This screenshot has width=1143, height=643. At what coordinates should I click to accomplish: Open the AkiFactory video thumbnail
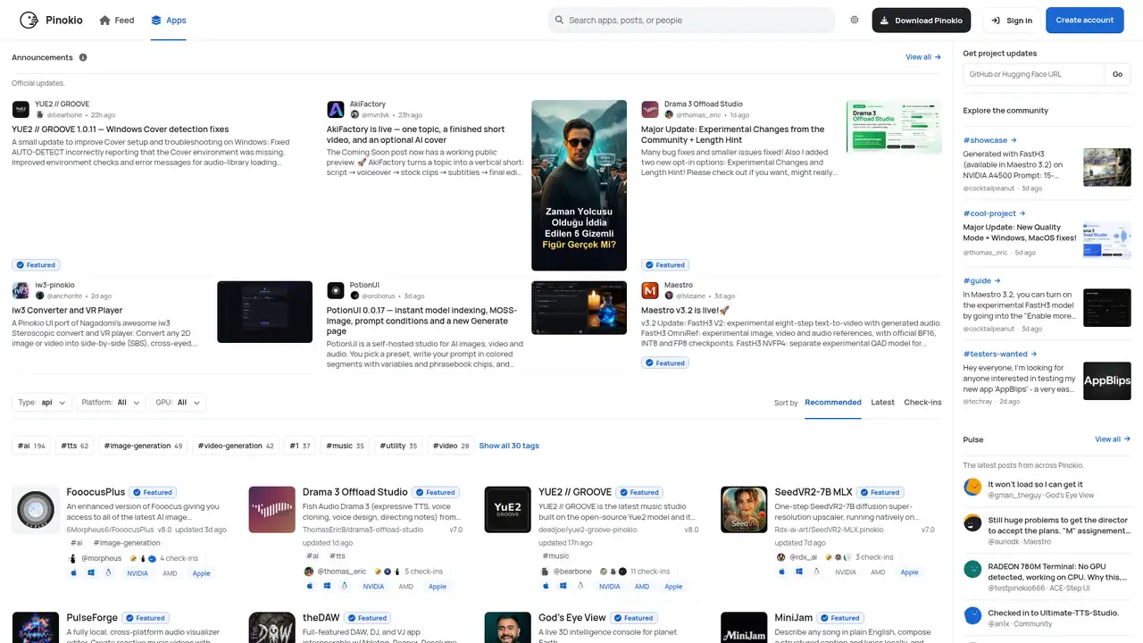tap(579, 185)
